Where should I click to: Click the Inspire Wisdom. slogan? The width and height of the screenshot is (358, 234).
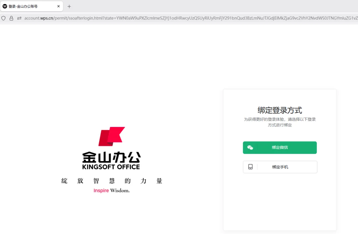click(111, 190)
